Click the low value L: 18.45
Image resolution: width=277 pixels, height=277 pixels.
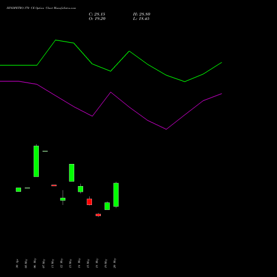click(x=141, y=19)
